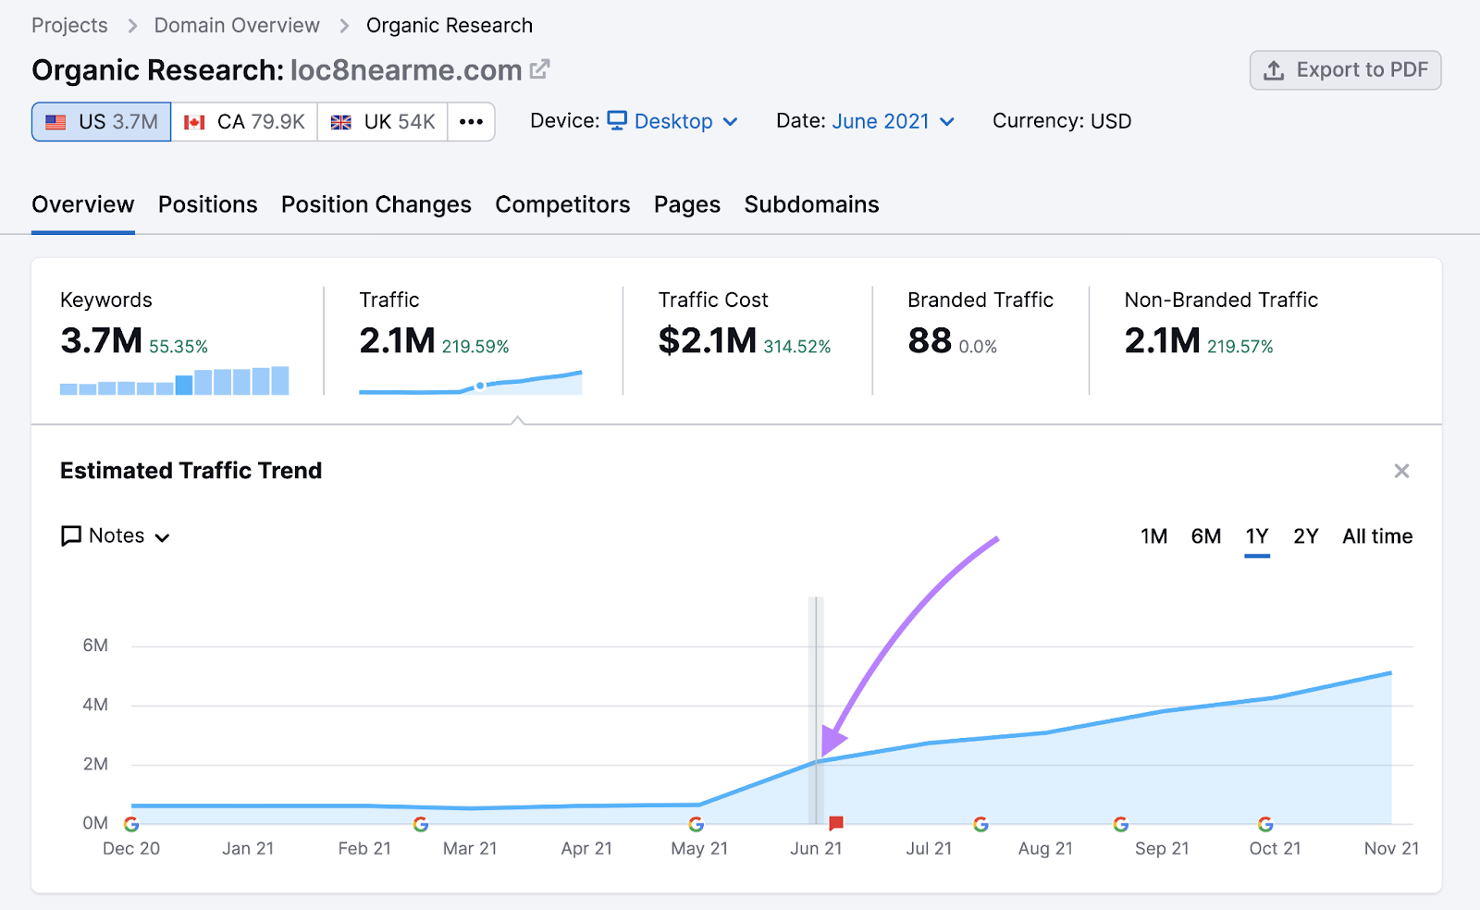Viewport: 1480px width, 910px height.
Task: Select the US flag country filter
Action: [100, 121]
